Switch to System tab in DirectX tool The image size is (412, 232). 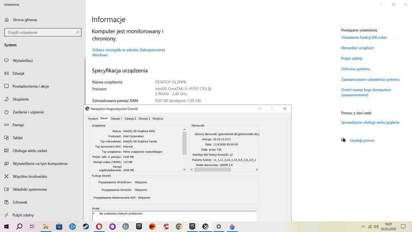coord(93,119)
